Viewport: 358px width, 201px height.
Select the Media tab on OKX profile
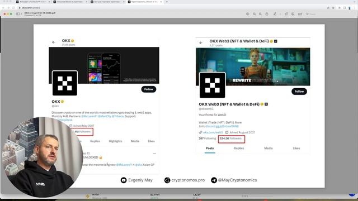point(135,141)
